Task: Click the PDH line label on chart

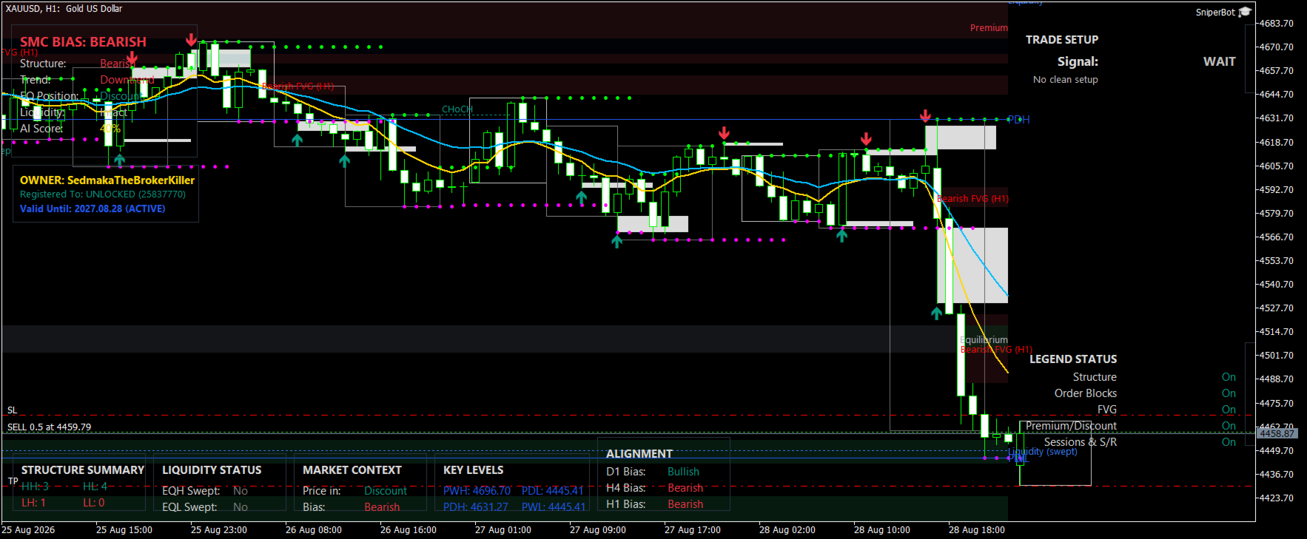Action: (x=1018, y=120)
